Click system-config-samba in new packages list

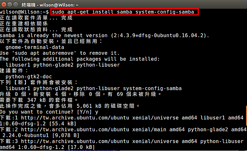click(x=152, y=88)
